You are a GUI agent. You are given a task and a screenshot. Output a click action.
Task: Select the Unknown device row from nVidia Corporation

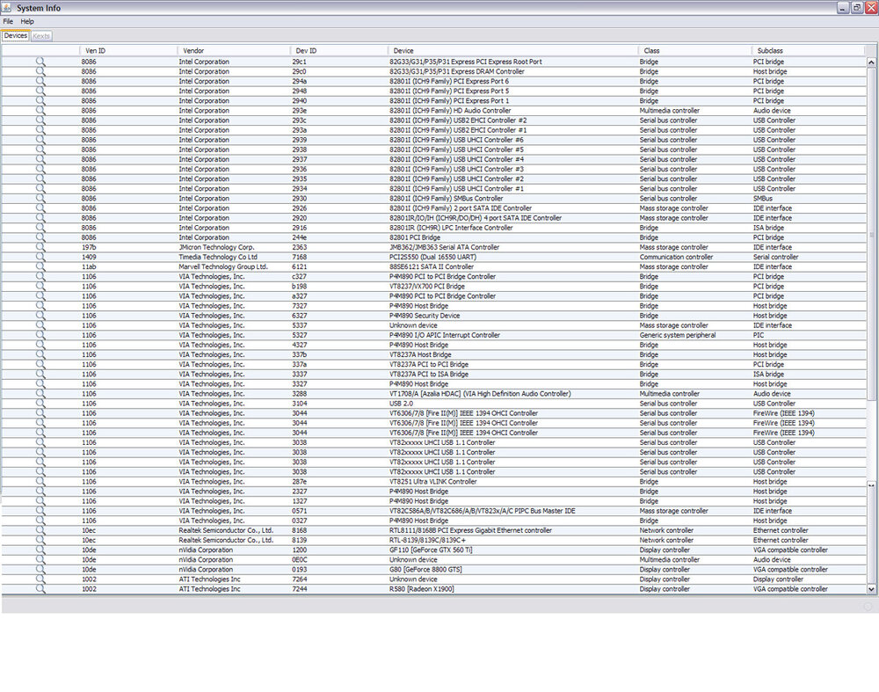[439, 559]
